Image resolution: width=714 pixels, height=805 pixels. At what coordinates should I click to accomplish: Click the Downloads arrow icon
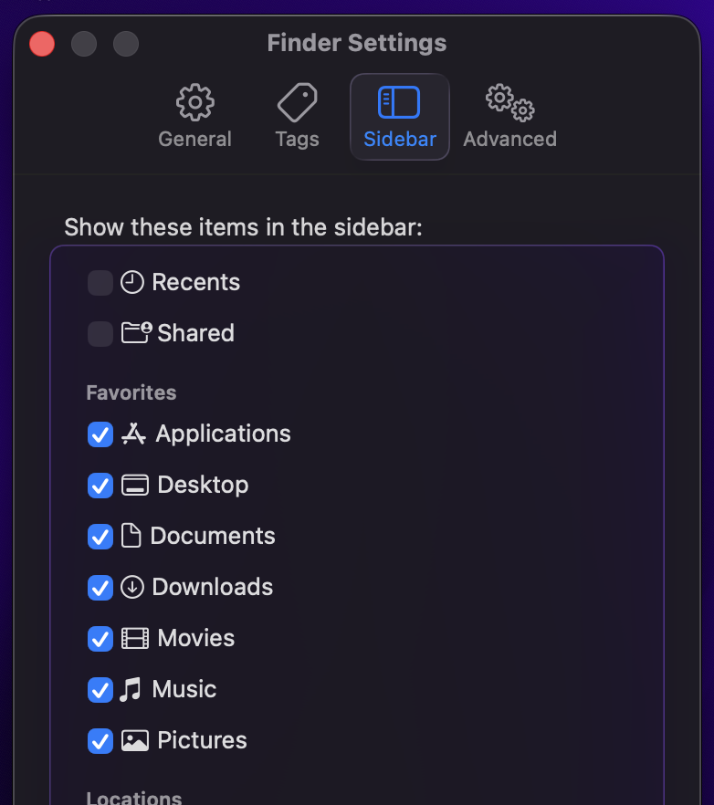tap(132, 587)
